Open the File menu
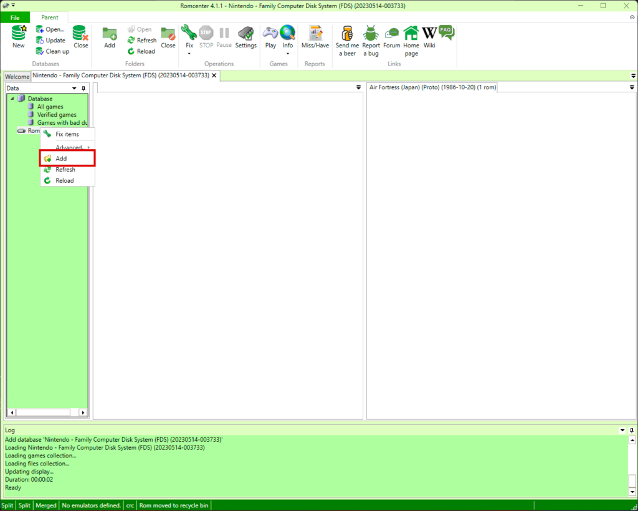 [x=15, y=17]
